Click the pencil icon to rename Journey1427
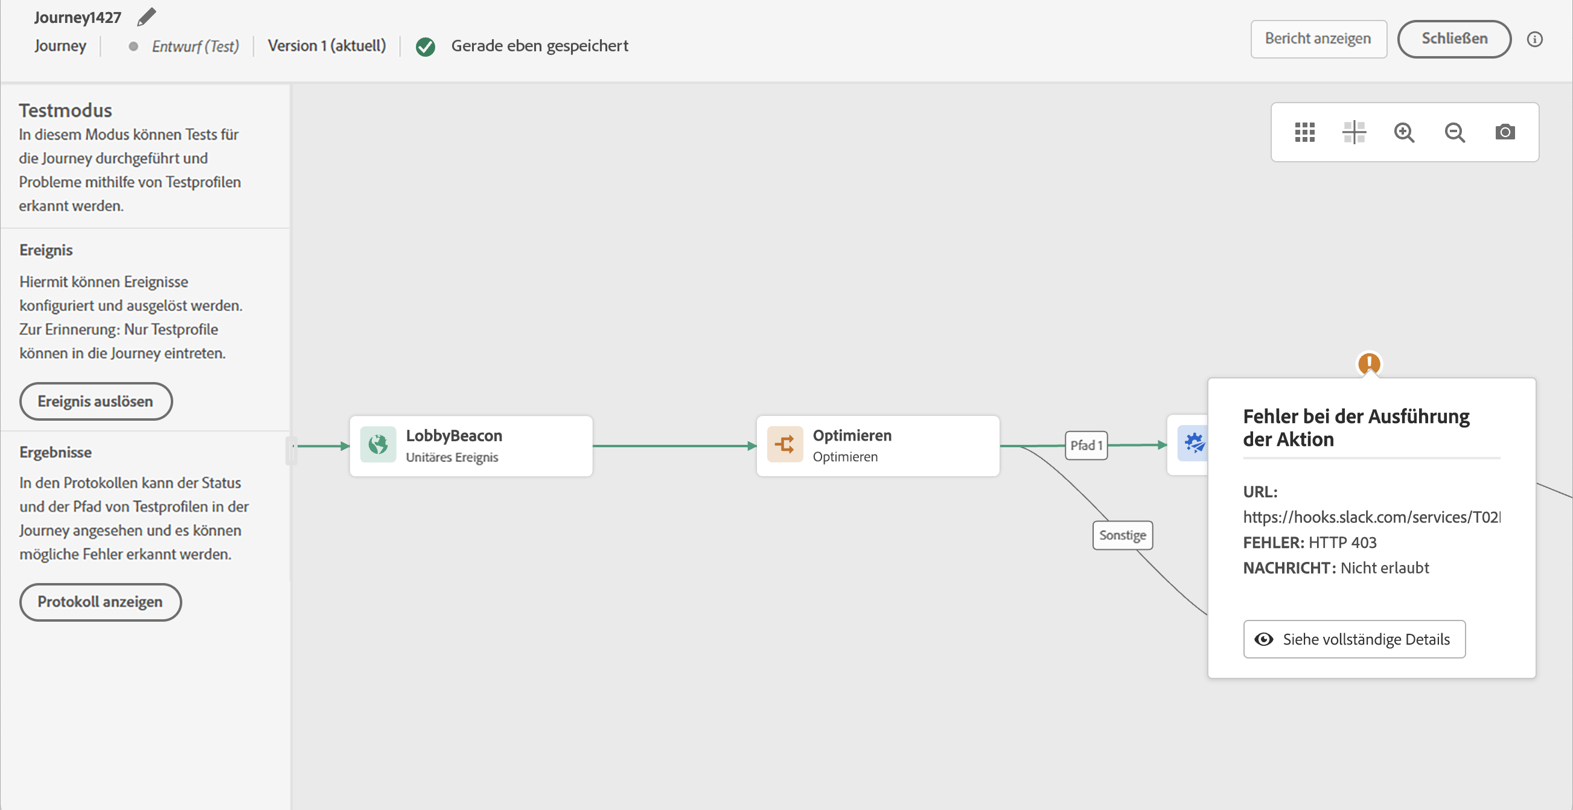The width and height of the screenshot is (1573, 810). [147, 17]
